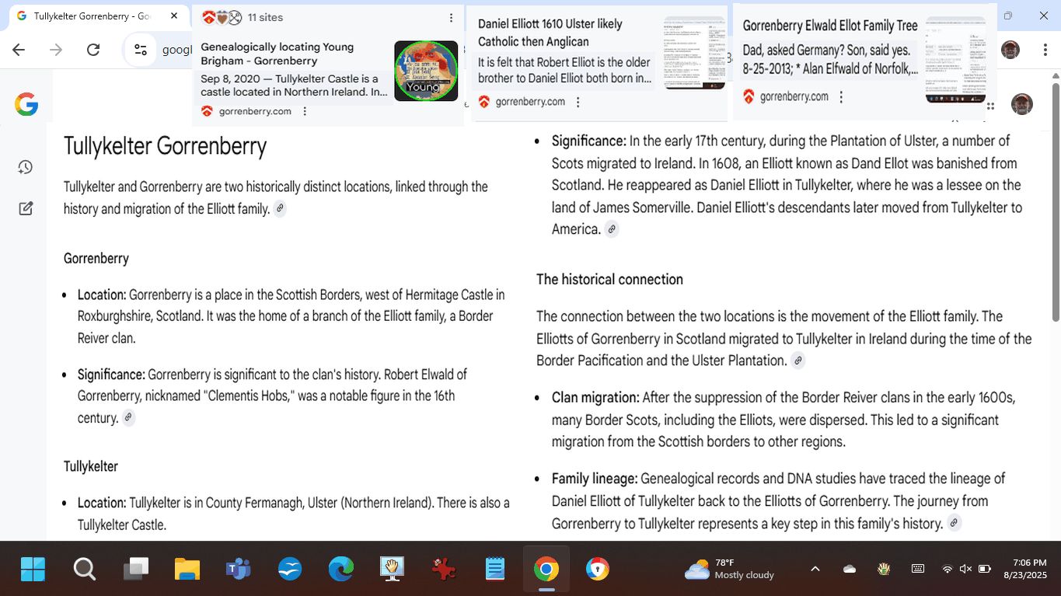Close the Tullykelter Gorrenberry tab

(174, 16)
